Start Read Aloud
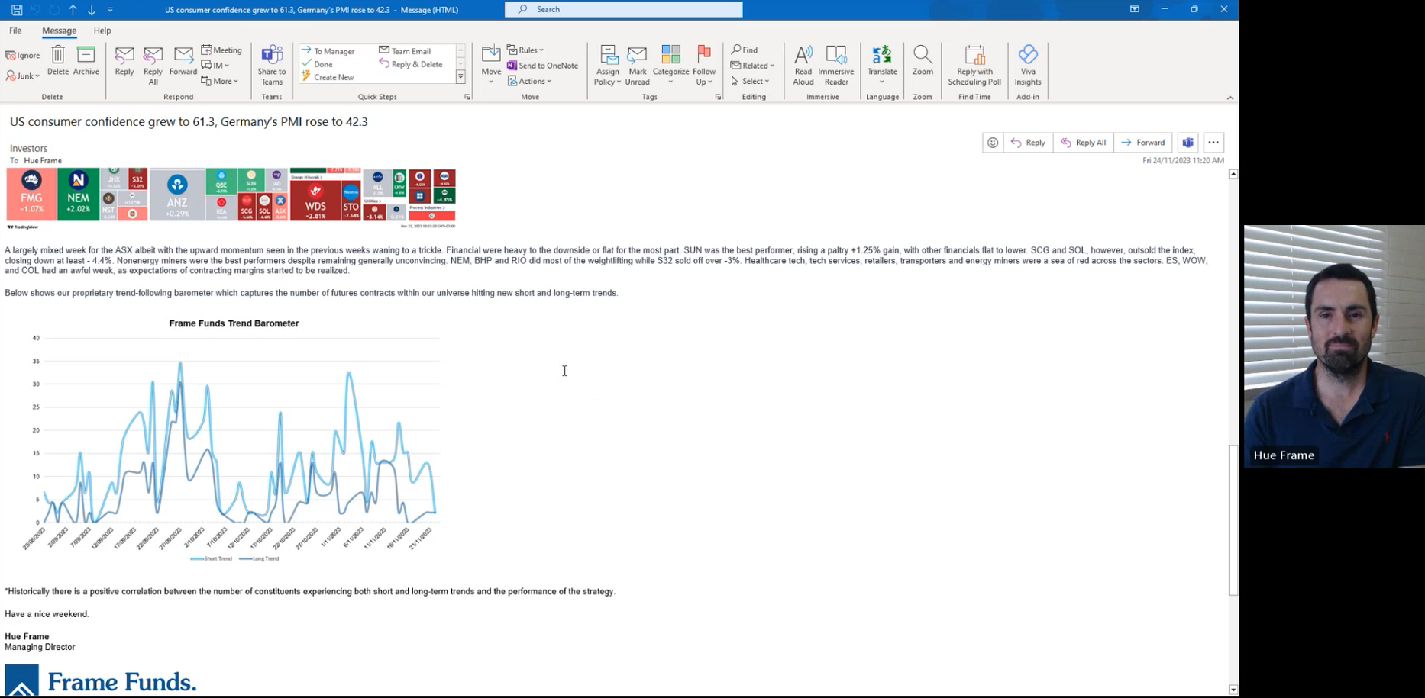The image size is (1425, 698). (803, 66)
